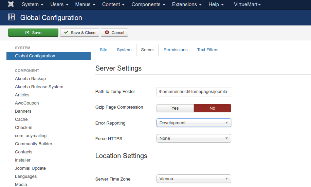Viewport: 311px width, 187px height.
Task: Go to the Site tab
Action: click(x=104, y=50)
